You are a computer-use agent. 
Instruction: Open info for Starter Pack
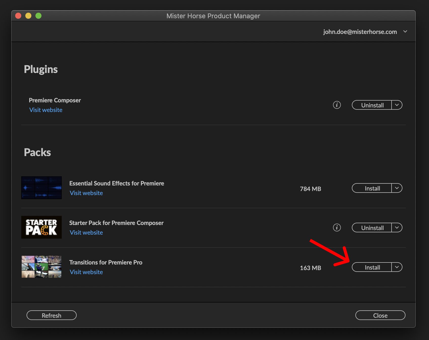(x=337, y=228)
